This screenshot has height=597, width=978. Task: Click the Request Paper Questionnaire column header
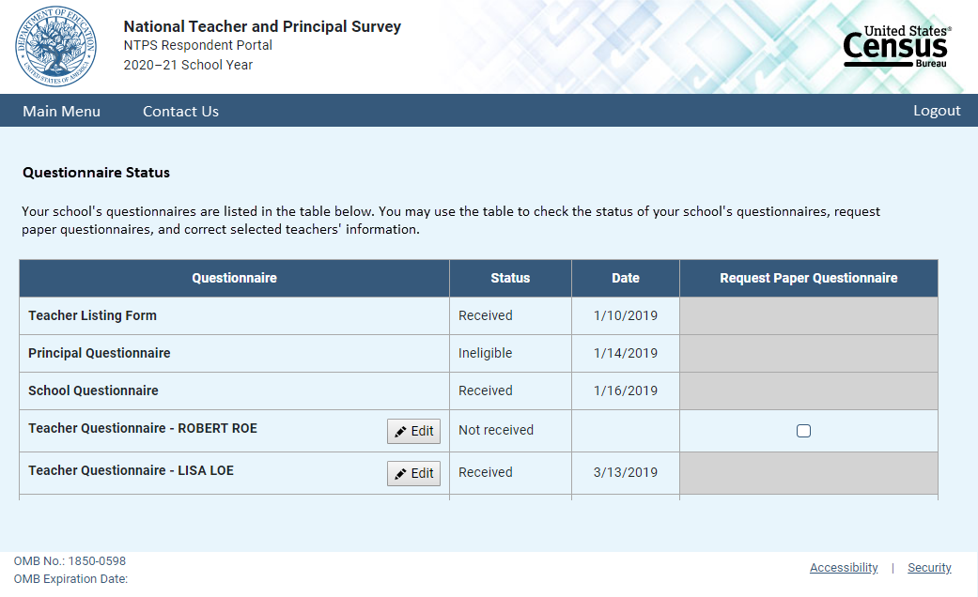click(808, 278)
